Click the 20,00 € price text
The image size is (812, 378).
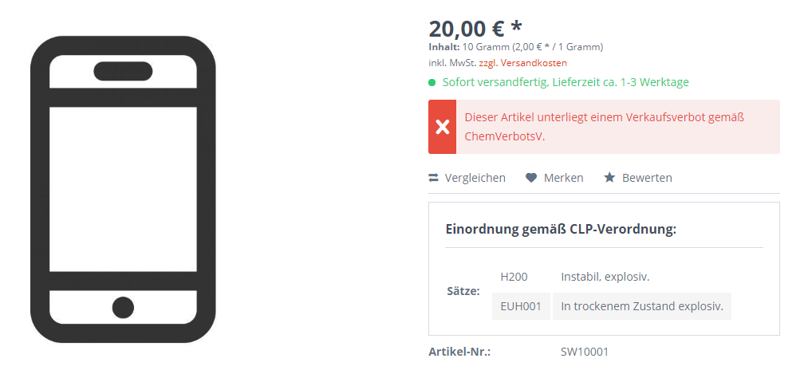pyautogui.click(x=475, y=29)
